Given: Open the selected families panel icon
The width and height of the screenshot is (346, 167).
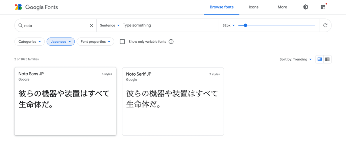Looking at the screenshot, I should (323, 7).
